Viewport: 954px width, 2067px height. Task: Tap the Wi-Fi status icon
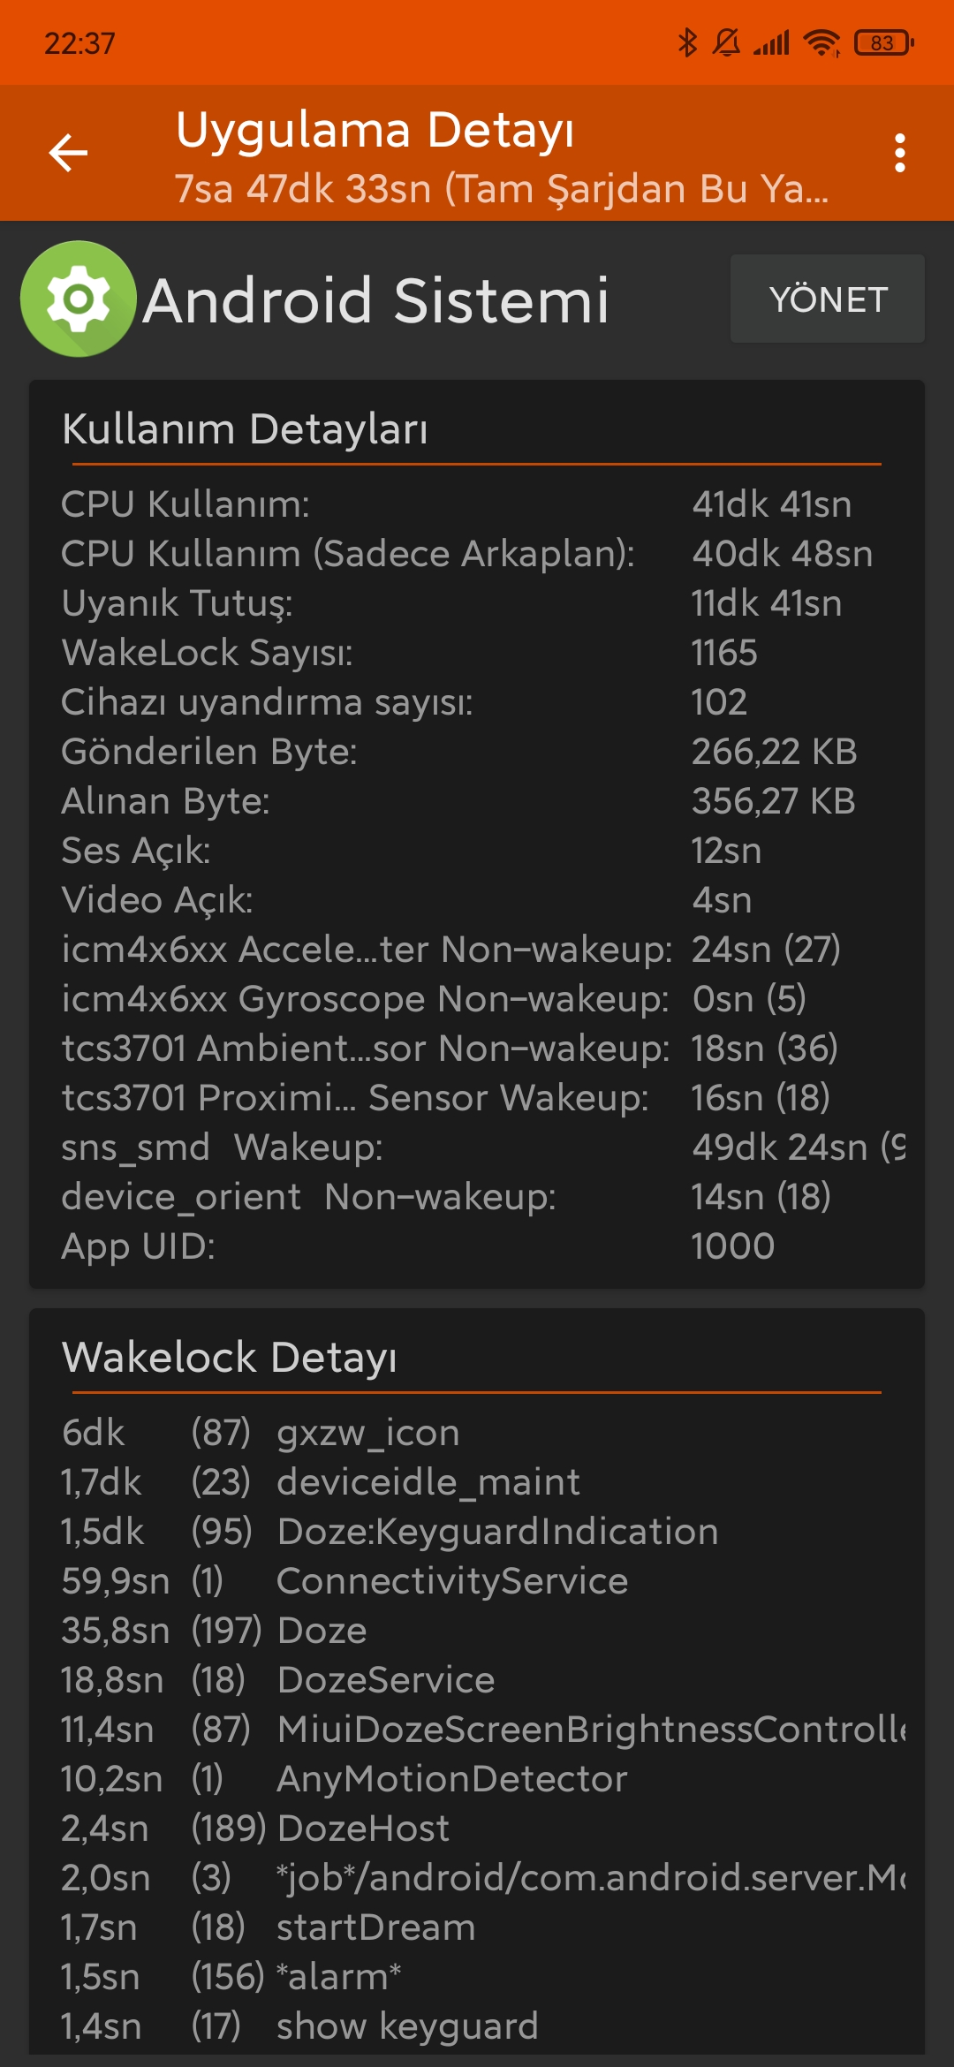tap(821, 42)
